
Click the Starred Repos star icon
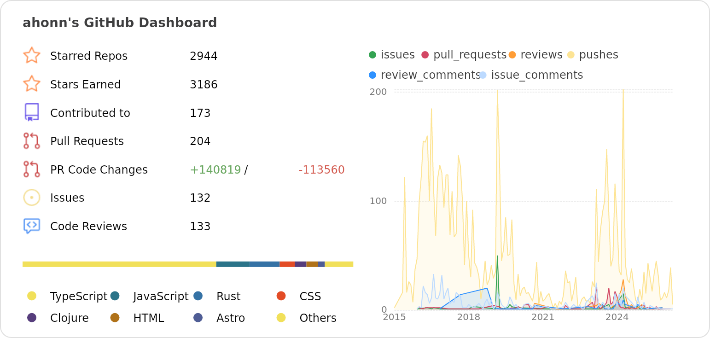[x=32, y=56]
